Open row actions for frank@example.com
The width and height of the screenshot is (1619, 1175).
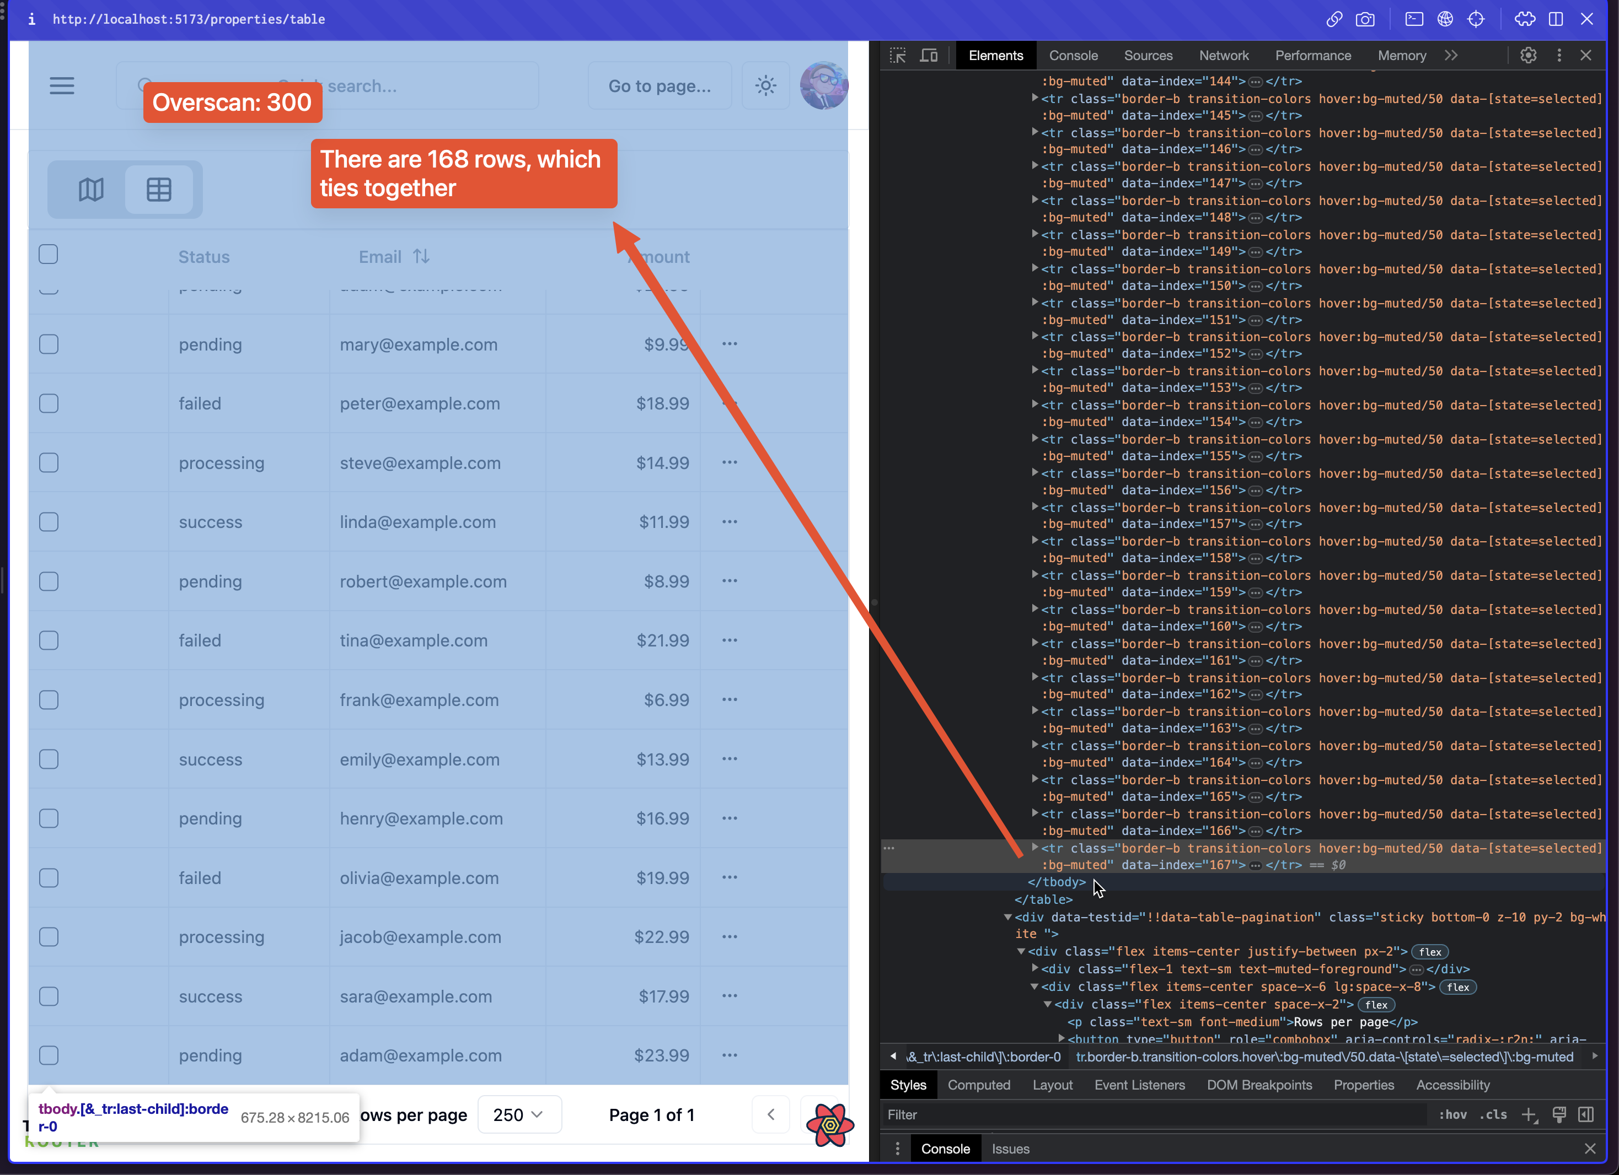pos(730,699)
